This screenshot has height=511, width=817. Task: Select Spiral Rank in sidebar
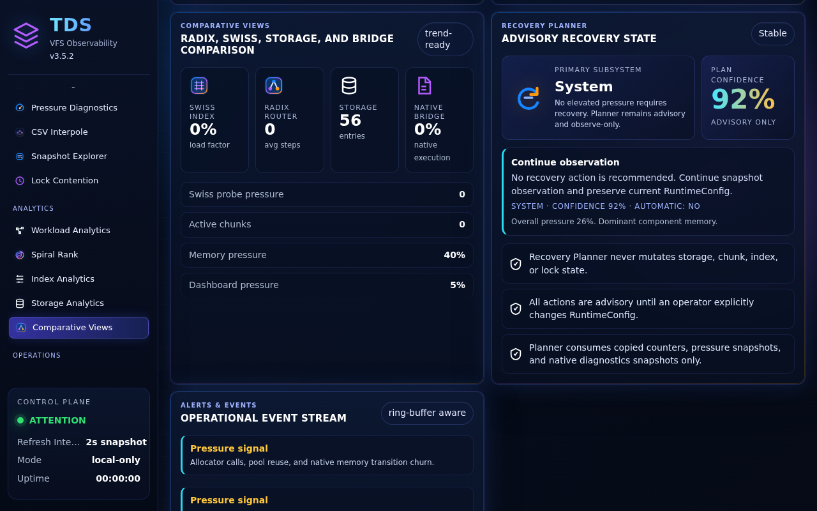point(79,255)
